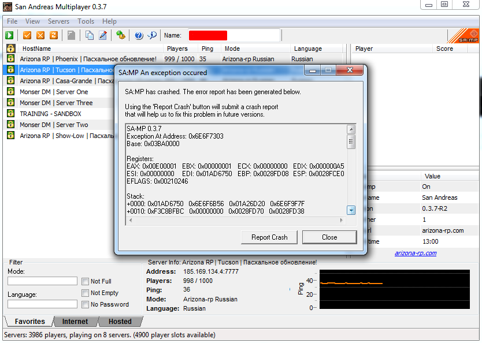Viewport: 482px width, 343px height.
Task: Open the View menu
Action: point(32,21)
